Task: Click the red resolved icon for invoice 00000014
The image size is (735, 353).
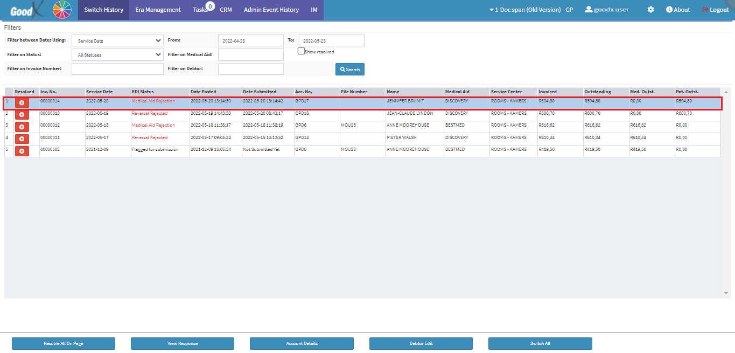Action: point(22,102)
